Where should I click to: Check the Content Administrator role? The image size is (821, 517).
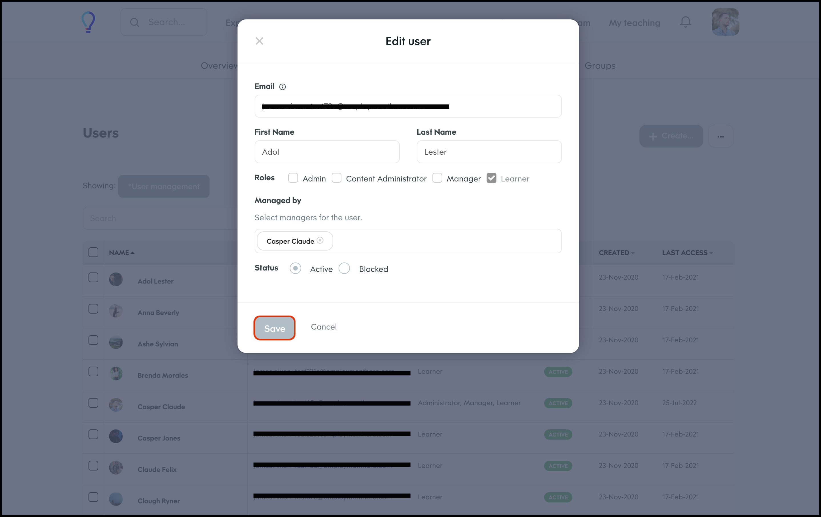337,178
